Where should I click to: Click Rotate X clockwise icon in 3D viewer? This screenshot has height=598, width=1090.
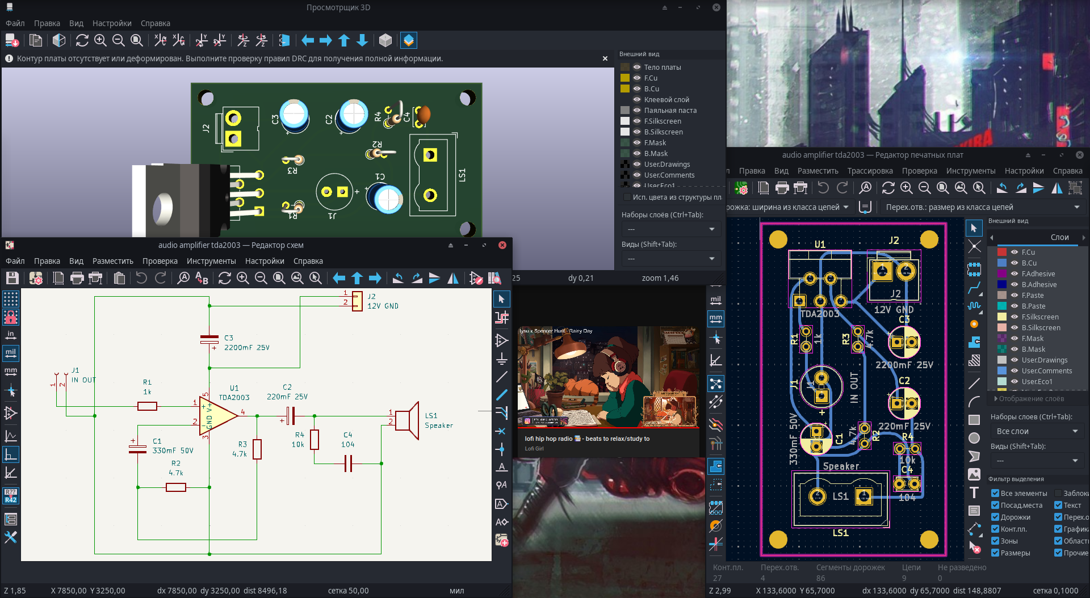coord(161,40)
